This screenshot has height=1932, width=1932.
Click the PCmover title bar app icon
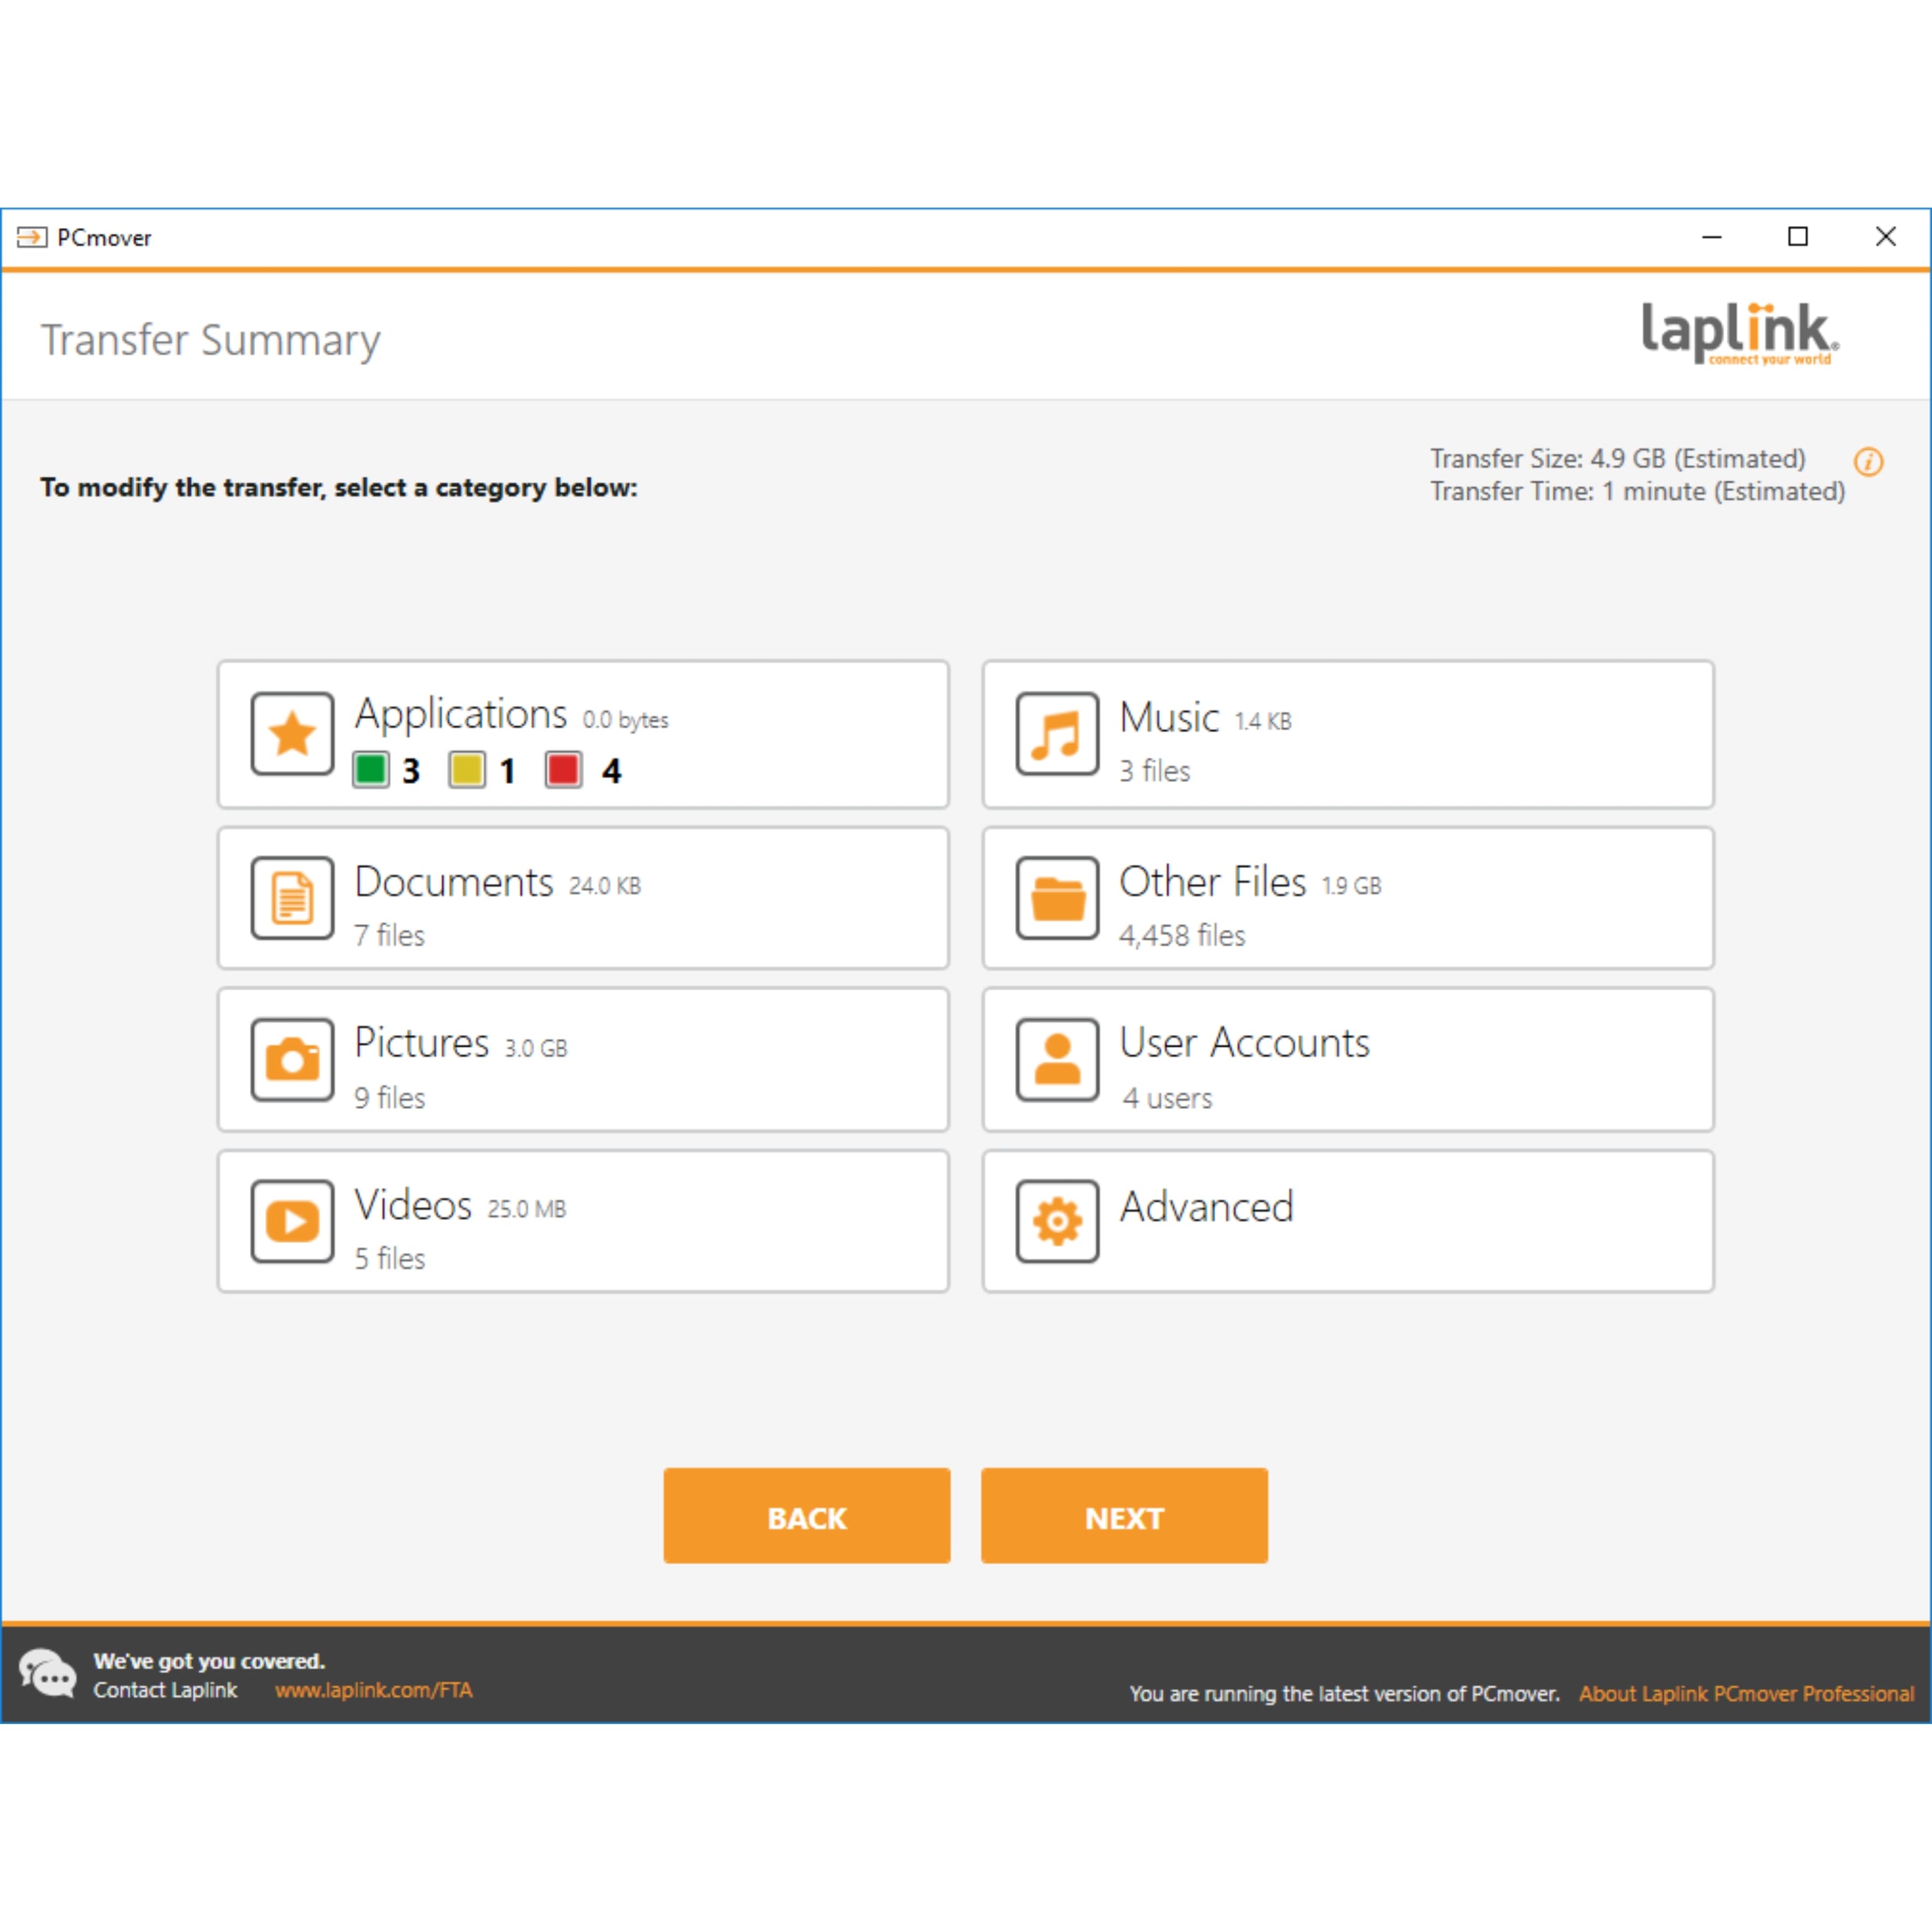point(32,237)
